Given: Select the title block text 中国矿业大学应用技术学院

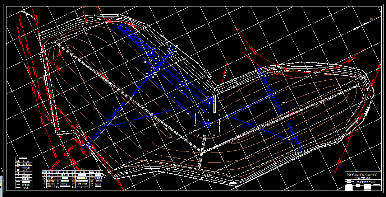Looking at the screenshot, I should click(x=362, y=175).
